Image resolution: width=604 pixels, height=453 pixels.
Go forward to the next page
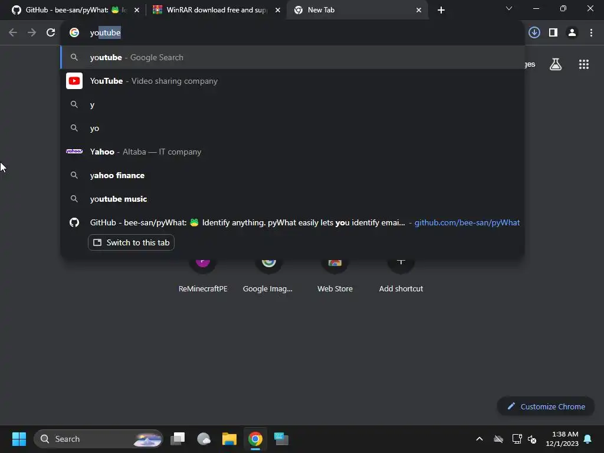pos(32,32)
